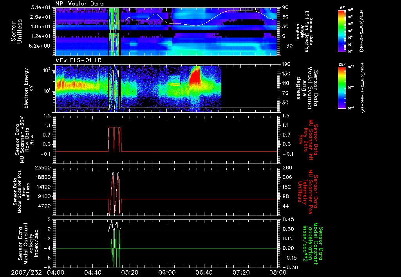Click the 06:00 time axis label
Viewport: 401px width, 277px height.
point(167,272)
